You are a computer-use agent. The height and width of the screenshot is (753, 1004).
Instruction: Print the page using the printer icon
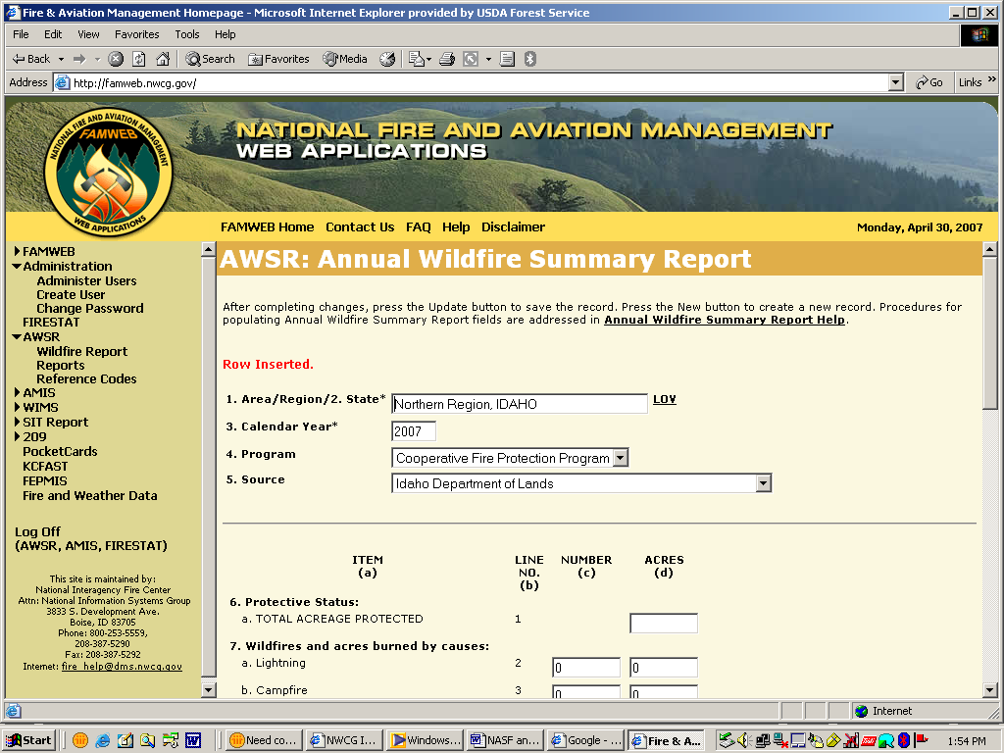click(x=447, y=59)
